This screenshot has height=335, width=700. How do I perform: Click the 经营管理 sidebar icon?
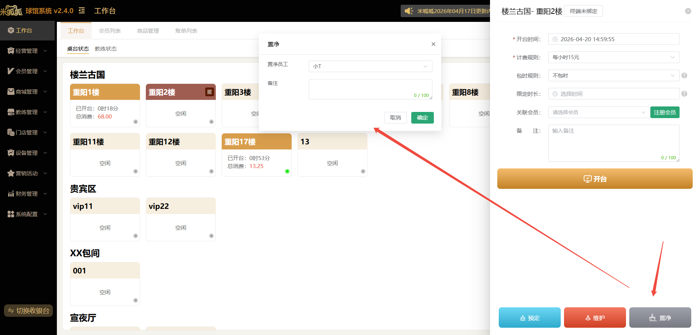pyautogui.click(x=11, y=51)
